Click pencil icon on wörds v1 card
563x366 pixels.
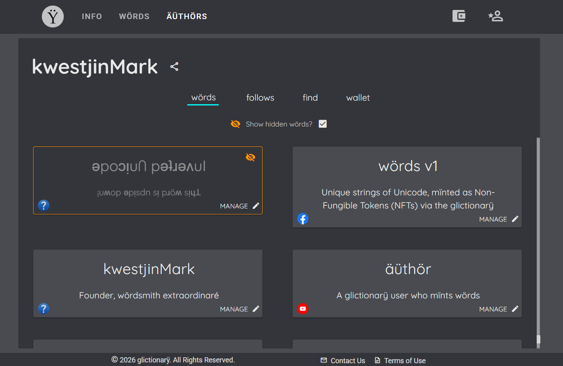coord(515,219)
